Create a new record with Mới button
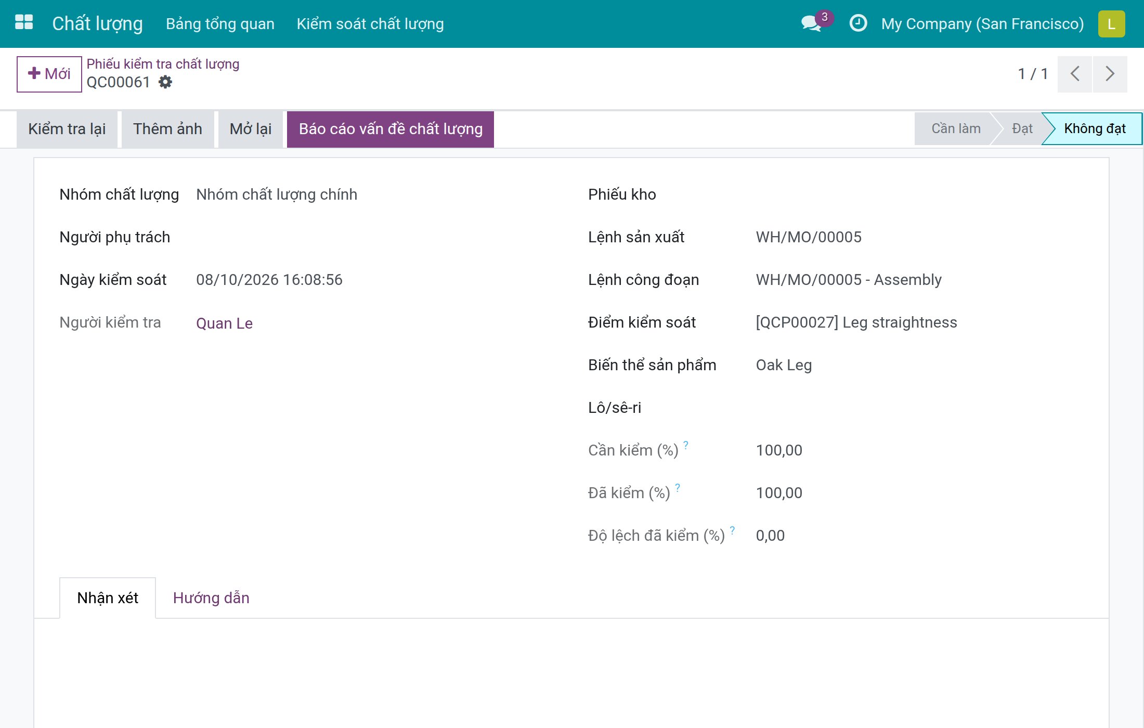This screenshot has width=1144, height=728. [49, 74]
